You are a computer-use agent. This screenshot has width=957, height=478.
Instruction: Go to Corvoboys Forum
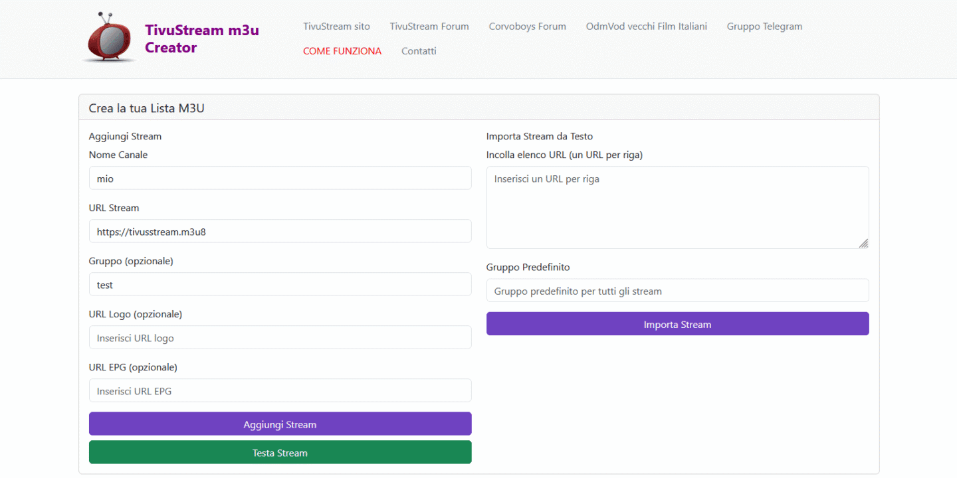point(528,27)
